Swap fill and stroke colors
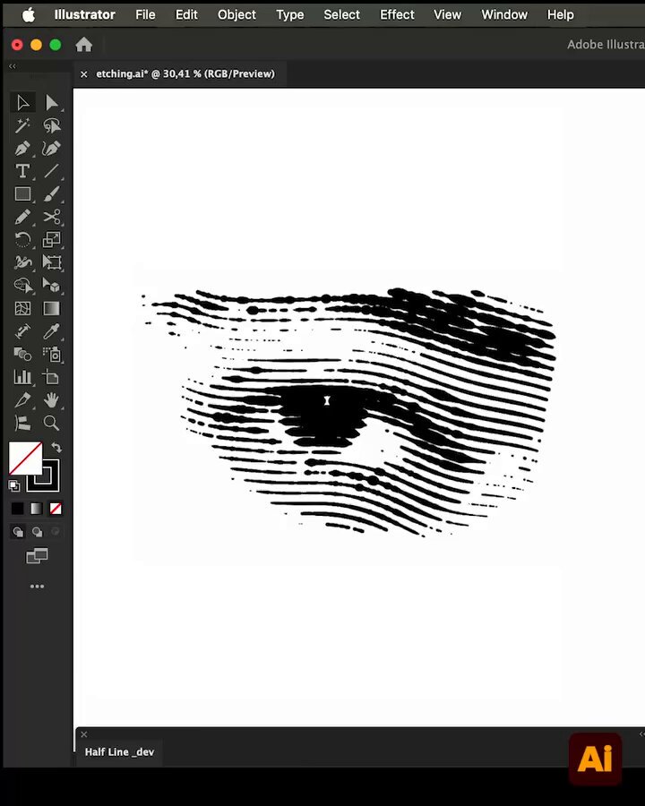 56,448
